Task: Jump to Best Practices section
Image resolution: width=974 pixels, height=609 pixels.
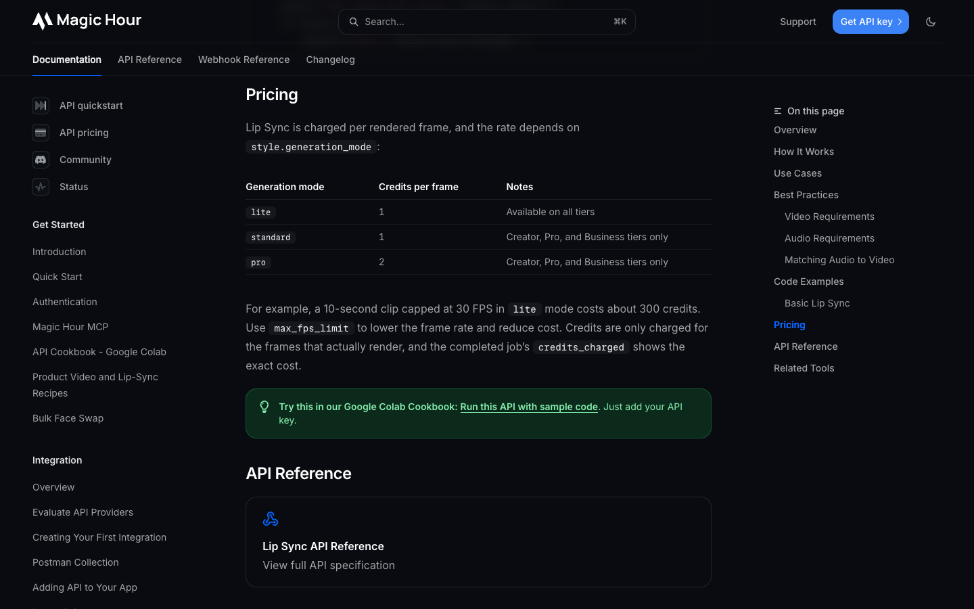Action: [x=806, y=195]
